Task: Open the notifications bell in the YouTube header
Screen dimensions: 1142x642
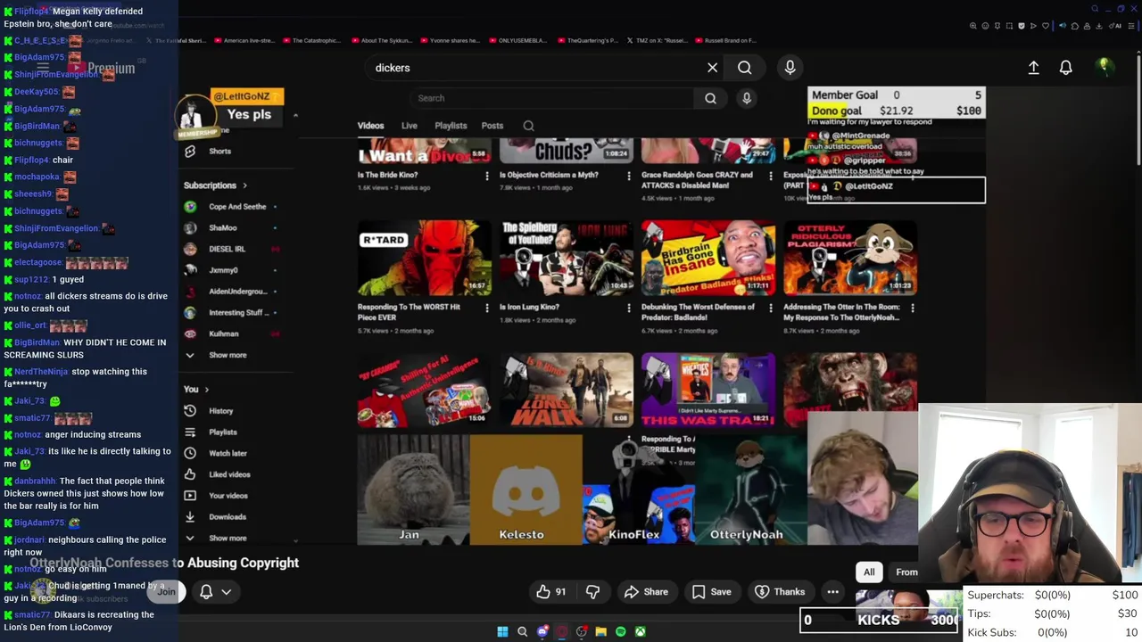Action: [1065, 68]
